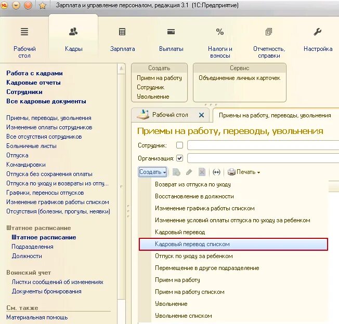Open Подразделения link
Viewport: 339px width, 324px height.
pyautogui.click(x=32, y=247)
